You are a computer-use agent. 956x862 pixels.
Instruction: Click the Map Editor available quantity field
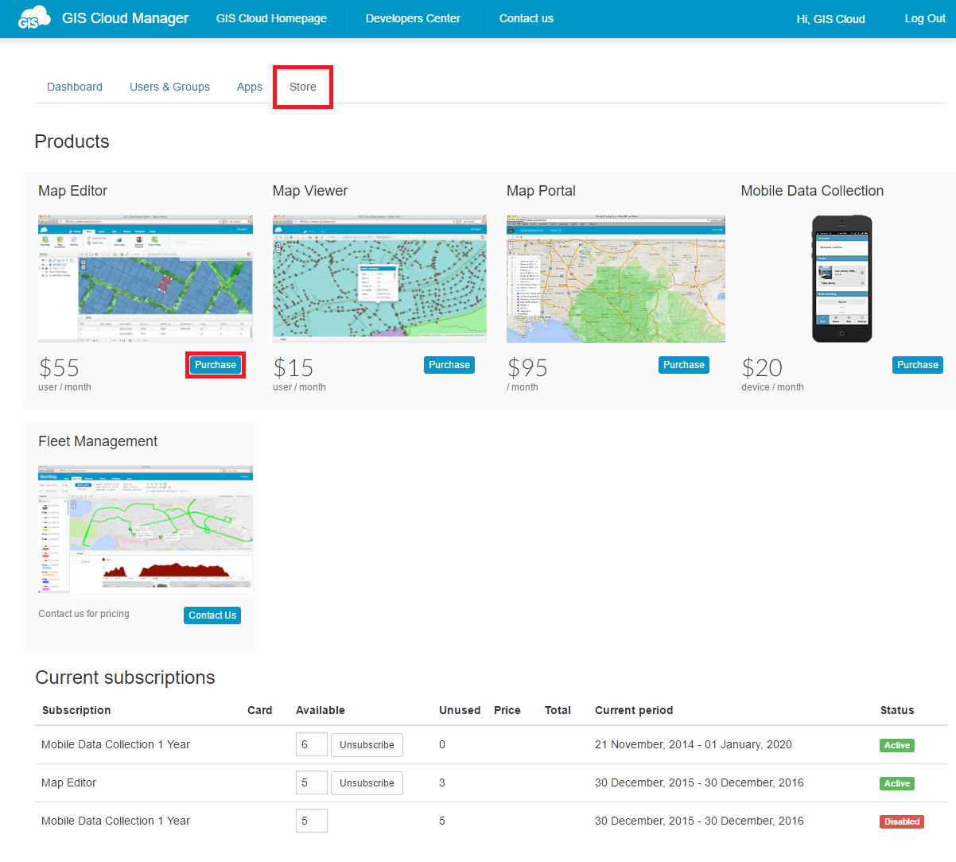click(312, 783)
